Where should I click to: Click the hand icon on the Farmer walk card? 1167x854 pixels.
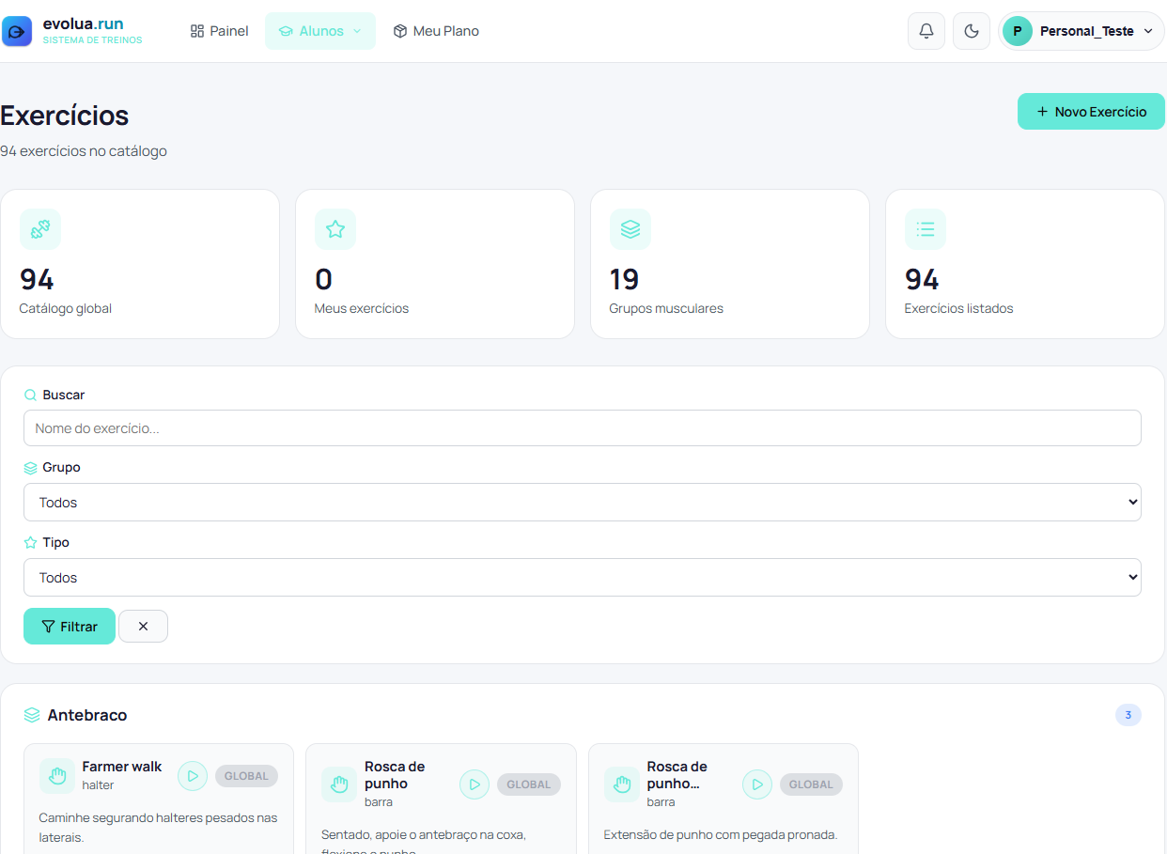click(57, 776)
